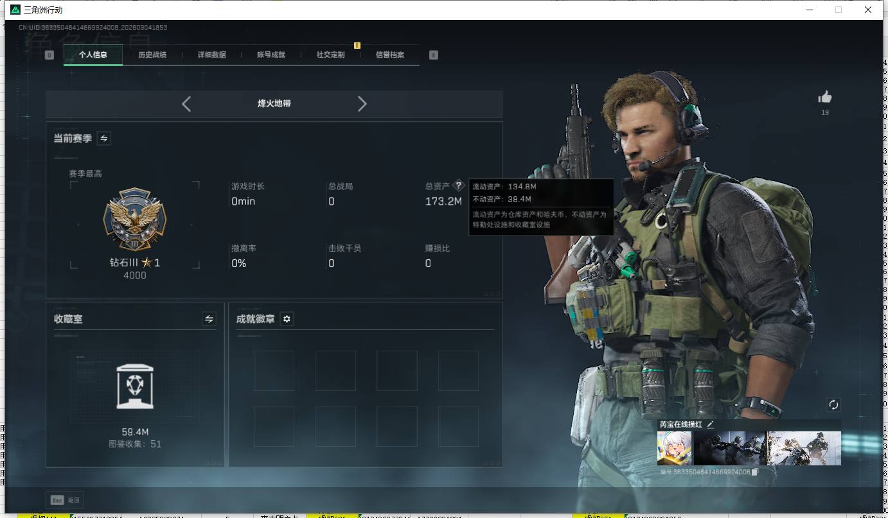Image resolution: width=888 pixels, height=518 pixels.
Task: Click the 总资产 value 173.2M
Action: tap(443, 202)
